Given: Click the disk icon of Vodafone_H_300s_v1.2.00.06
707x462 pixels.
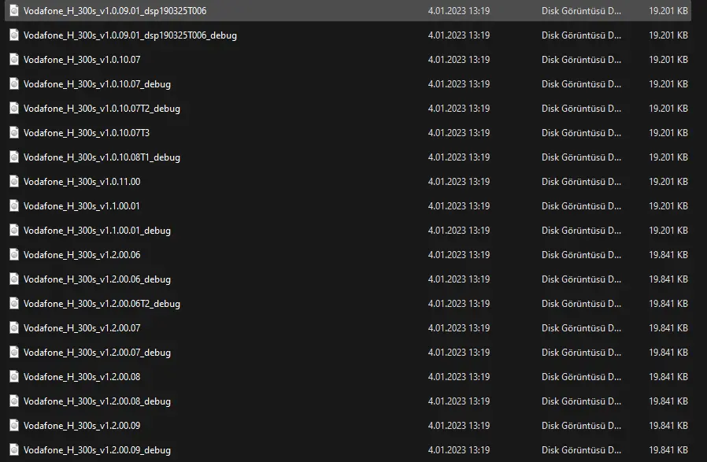Looking at the screenshot, I should point(14,254).
